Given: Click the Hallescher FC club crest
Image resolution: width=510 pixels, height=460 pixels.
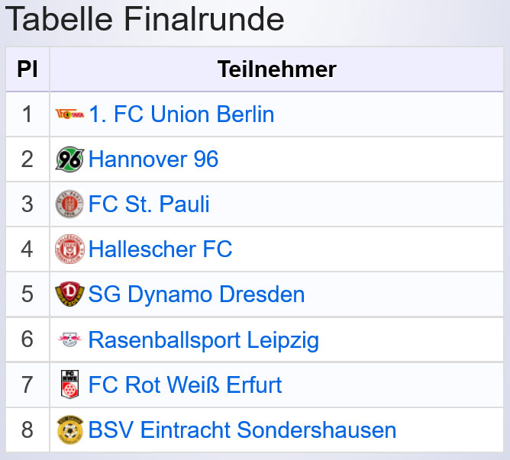Looking at the screenshot, I should [x=70, y=249].
